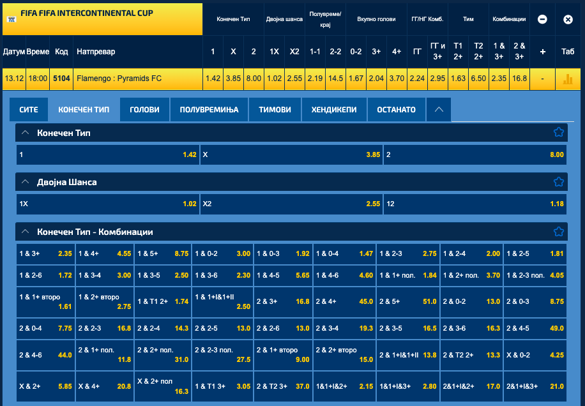This screenshot has width=585, height=406.
Task: Click the chevron up tab to collapse
Action: (x=439, y=110)
